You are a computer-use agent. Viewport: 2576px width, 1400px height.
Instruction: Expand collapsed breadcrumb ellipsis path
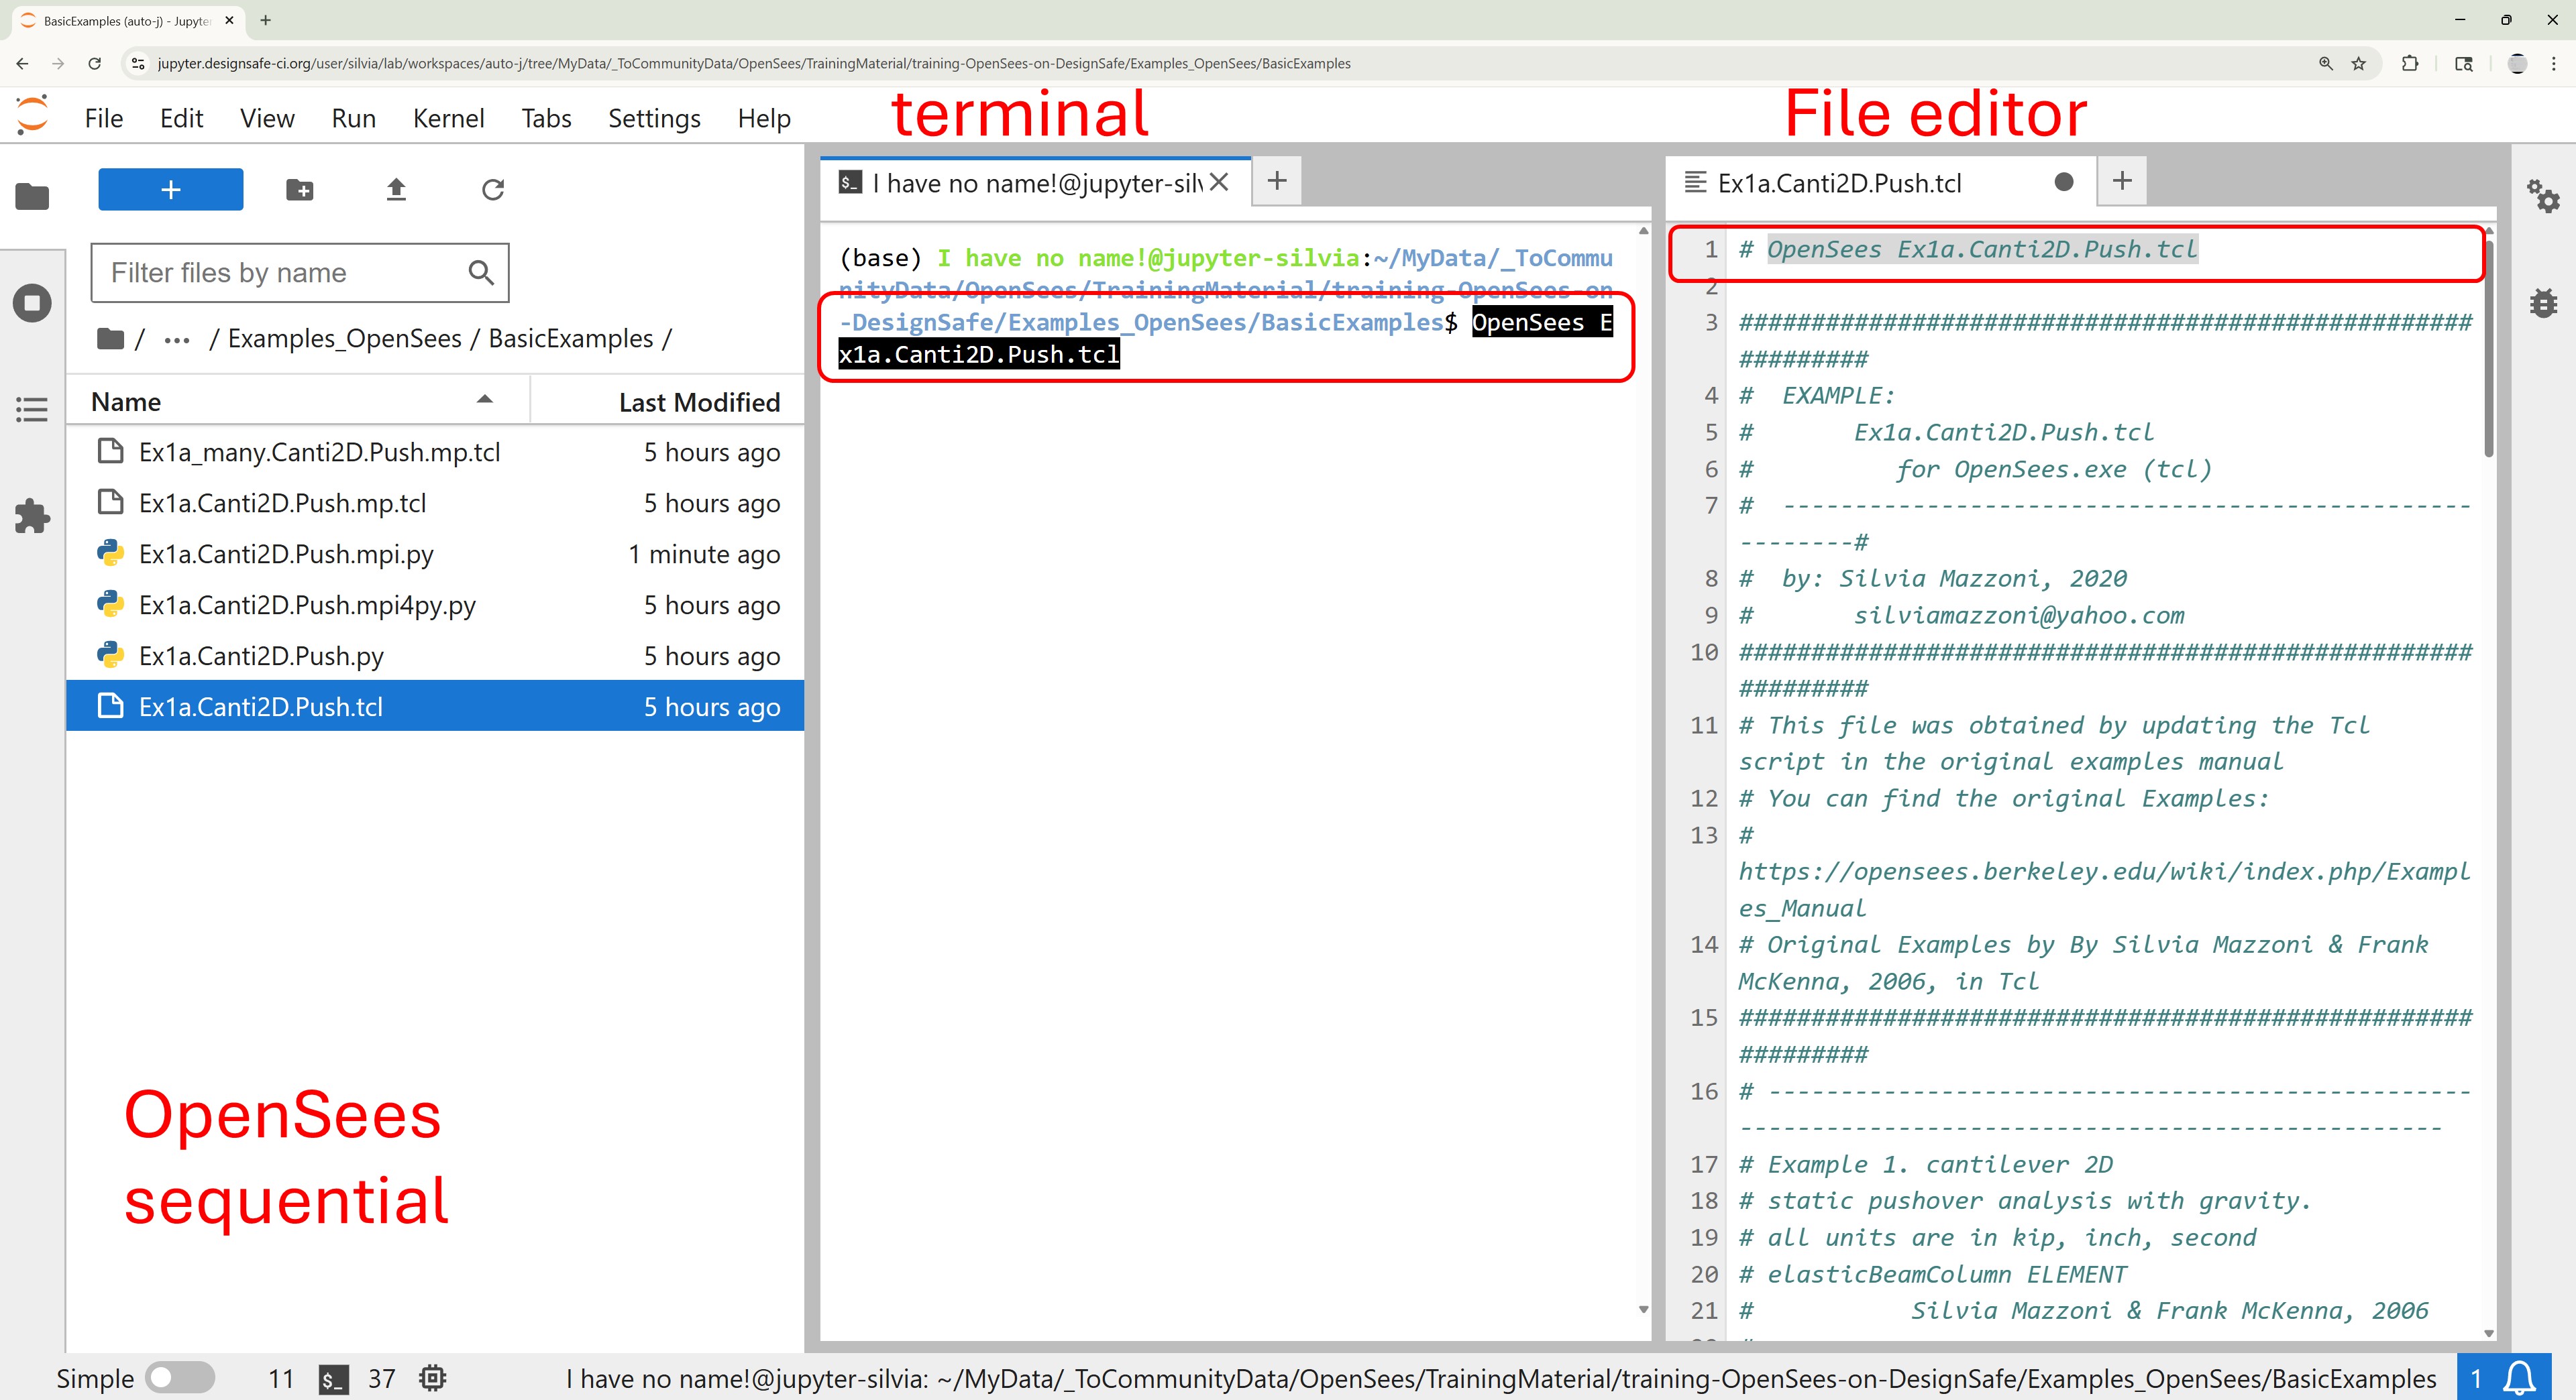coord(177,340)
